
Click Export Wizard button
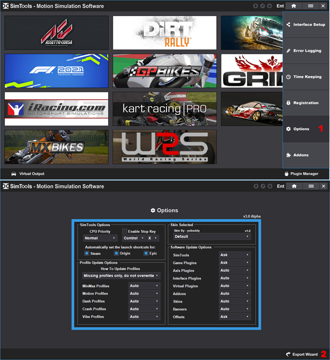pyautogui.click(x=302, y=354)
